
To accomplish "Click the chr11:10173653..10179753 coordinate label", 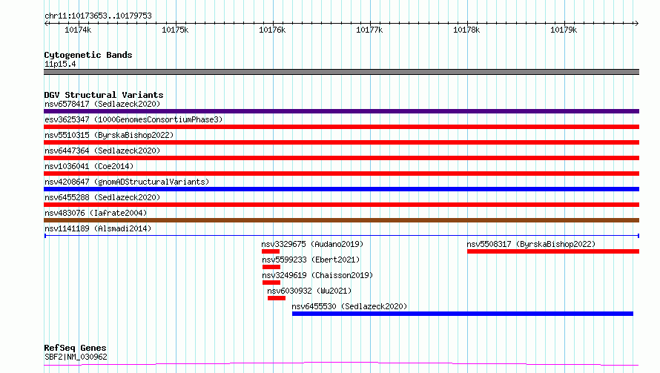I will pos(98,16).
